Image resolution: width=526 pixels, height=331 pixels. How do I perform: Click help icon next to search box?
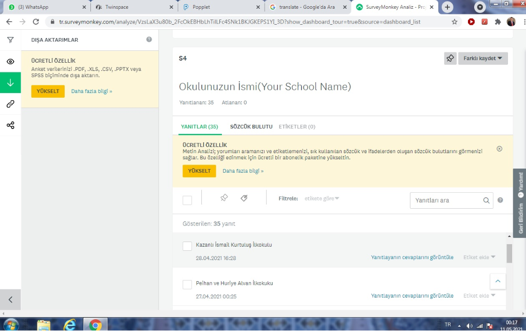(500, 200)
